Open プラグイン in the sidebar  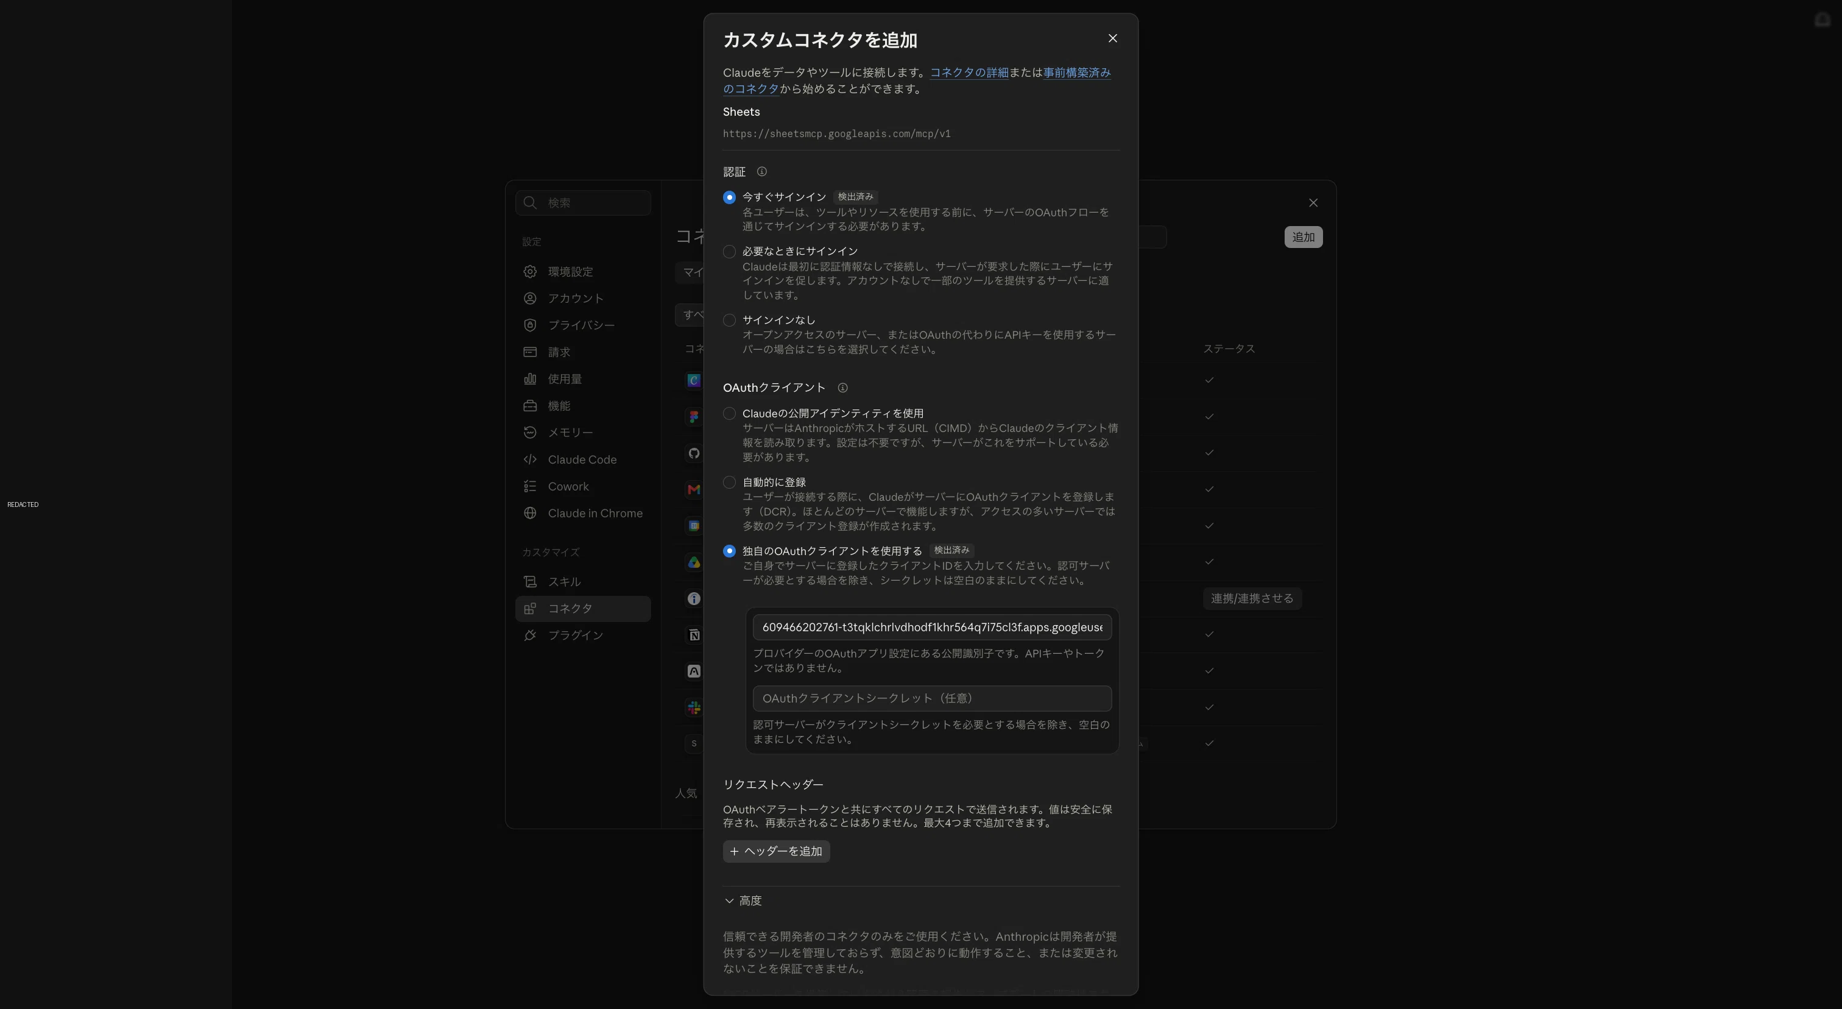click(x=583, y=635)
